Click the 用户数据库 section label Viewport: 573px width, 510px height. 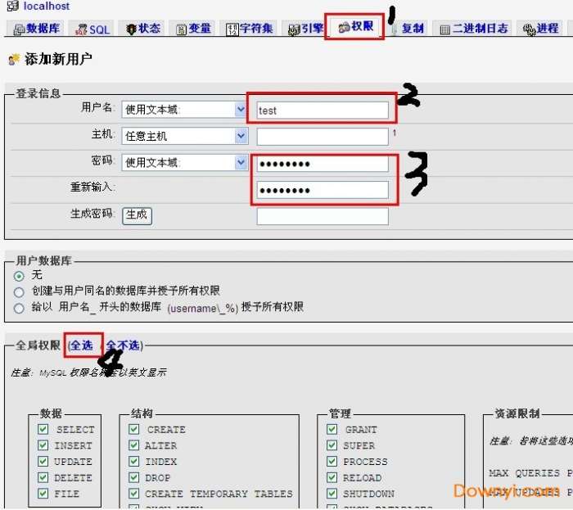point(43,260)
